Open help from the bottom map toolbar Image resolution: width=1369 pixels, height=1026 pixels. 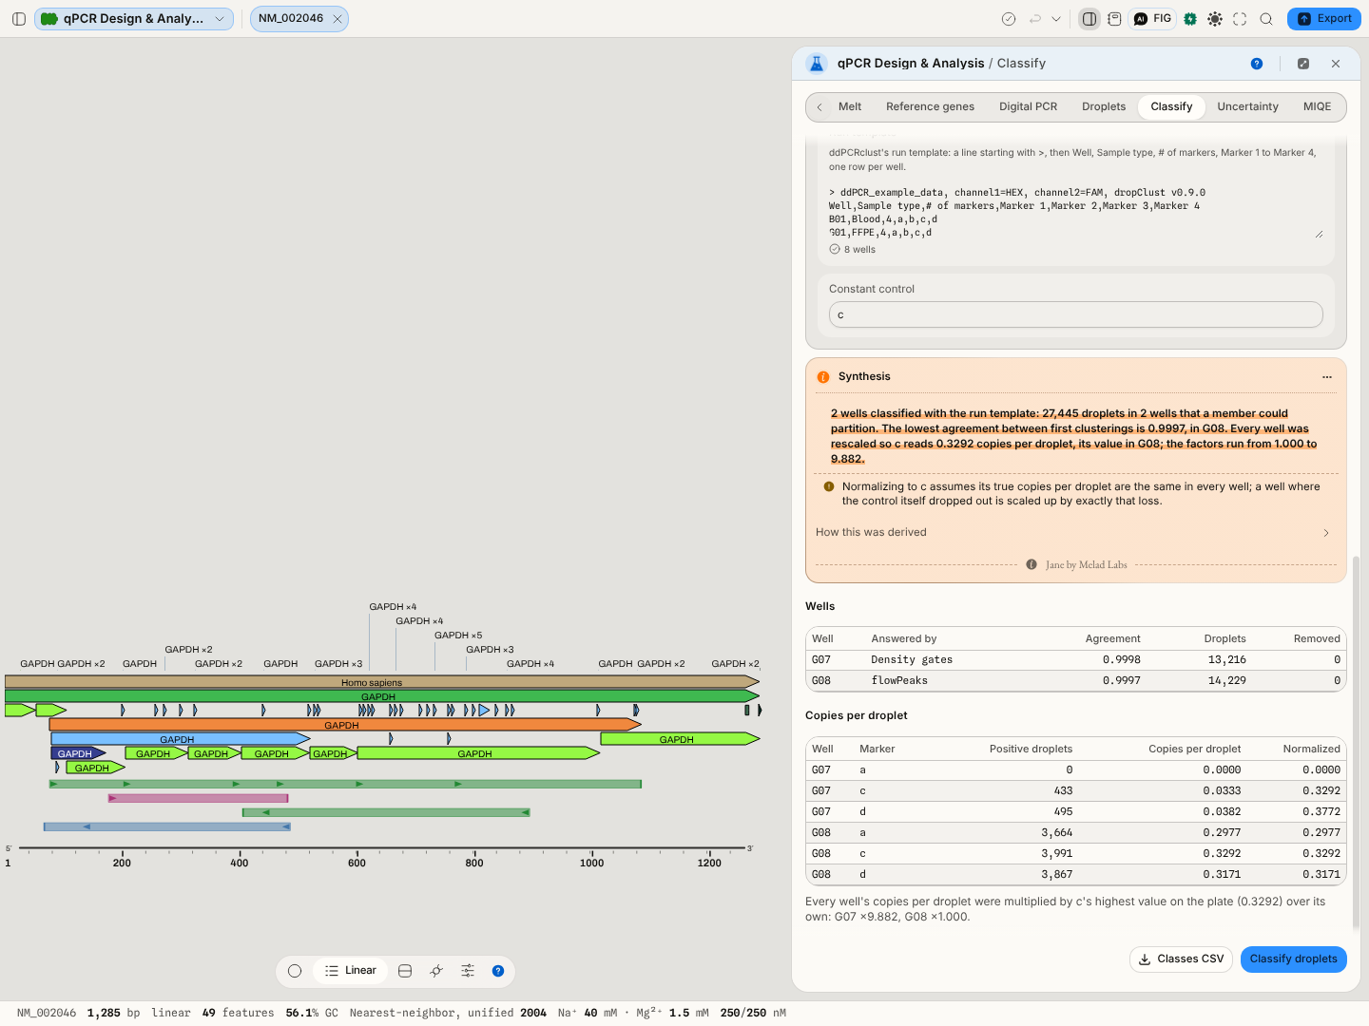coord(498,971)
